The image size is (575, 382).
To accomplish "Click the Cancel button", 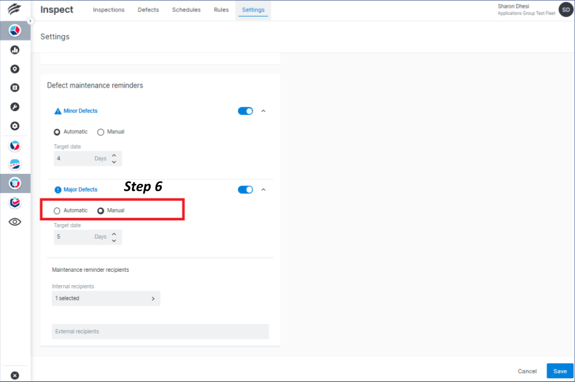I will click(527, 371).
